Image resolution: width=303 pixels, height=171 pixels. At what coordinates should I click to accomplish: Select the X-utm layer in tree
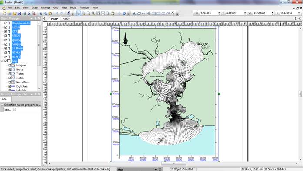coord(20,78)
